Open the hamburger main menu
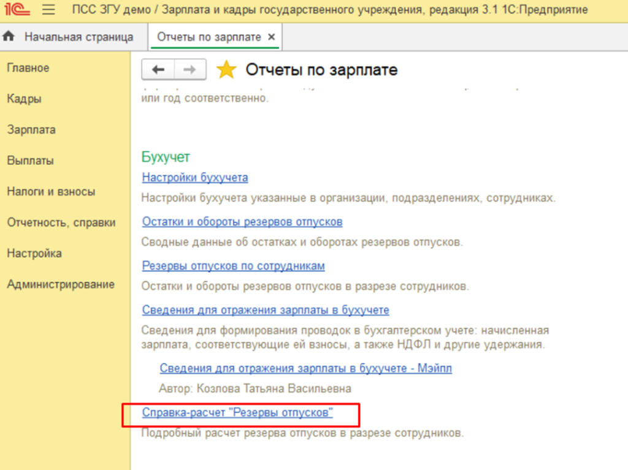 (48, 10)
